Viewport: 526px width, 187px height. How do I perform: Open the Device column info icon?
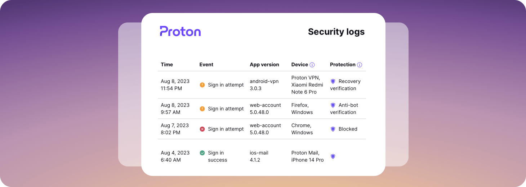click(x=312, y=65)
